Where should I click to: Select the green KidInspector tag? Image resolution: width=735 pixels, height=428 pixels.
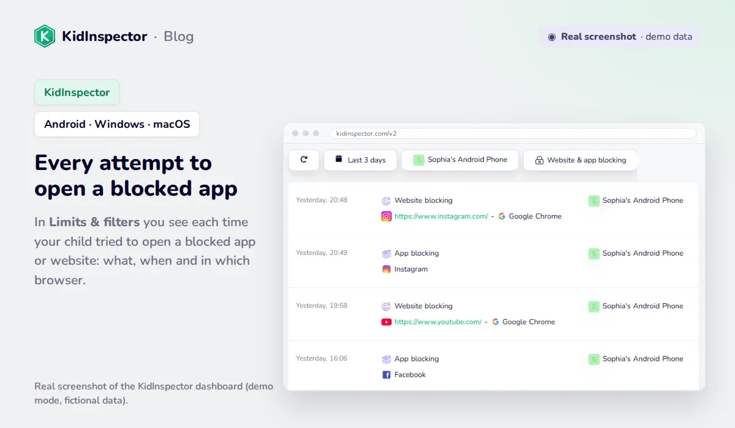(77, 92)
